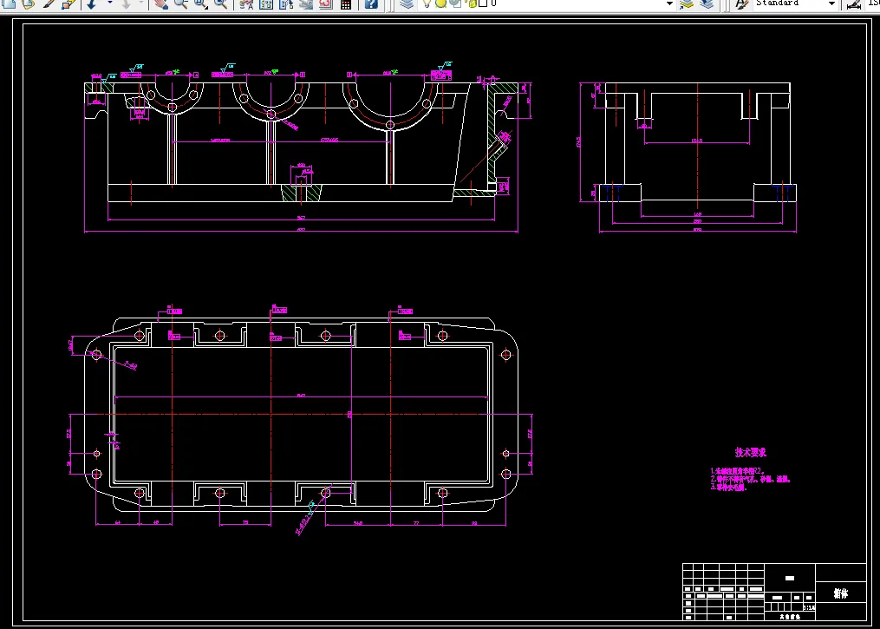
Task: Expand the Standard text style dropdown
Action: pyautogui.click(x=831, y=3)
